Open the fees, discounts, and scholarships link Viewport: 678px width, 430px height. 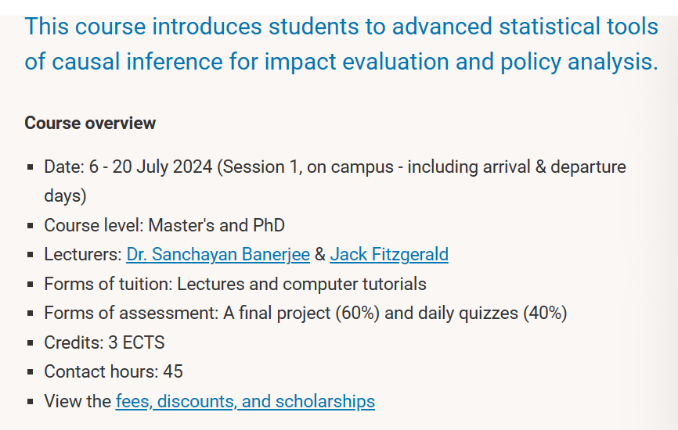point(245,402)
